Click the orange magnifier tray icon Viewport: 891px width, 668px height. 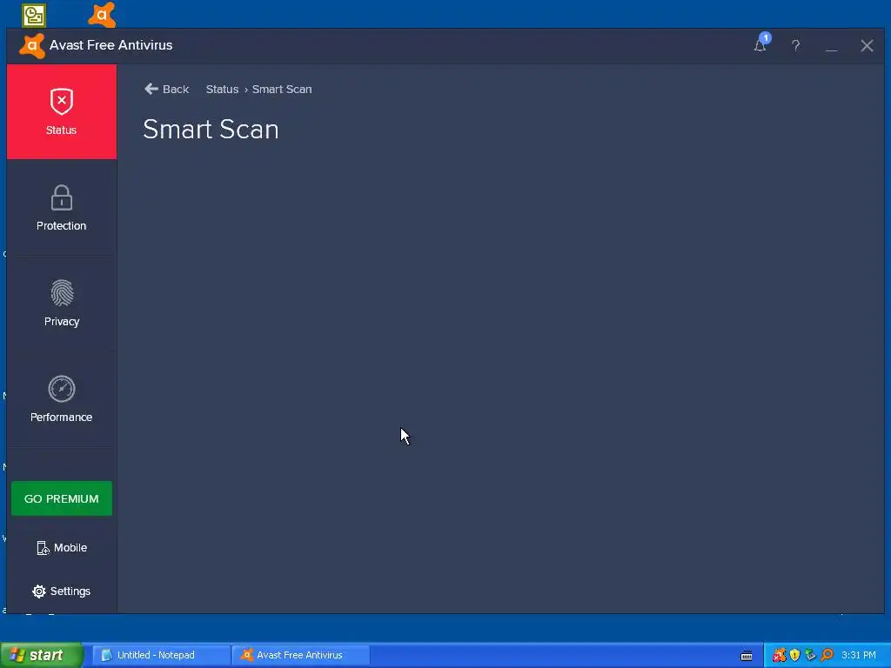(x=827, y=656)
